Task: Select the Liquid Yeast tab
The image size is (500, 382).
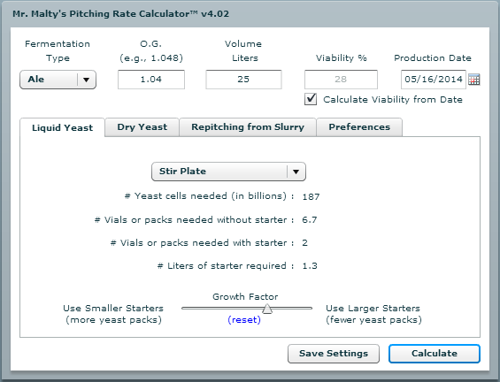Action: [63, 127]
